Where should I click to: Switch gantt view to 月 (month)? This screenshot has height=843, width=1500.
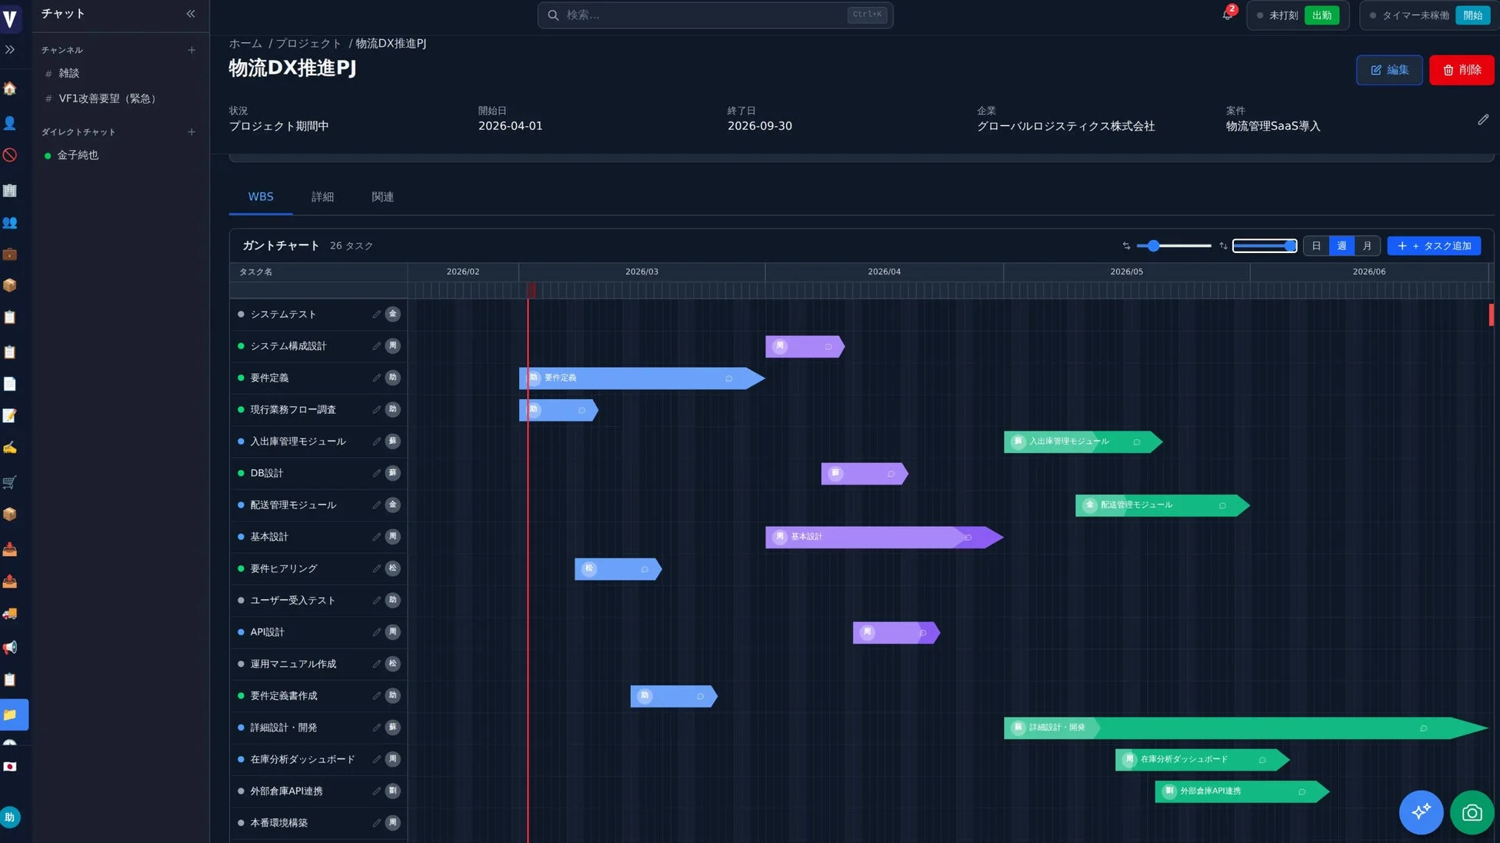point(1367,245)
